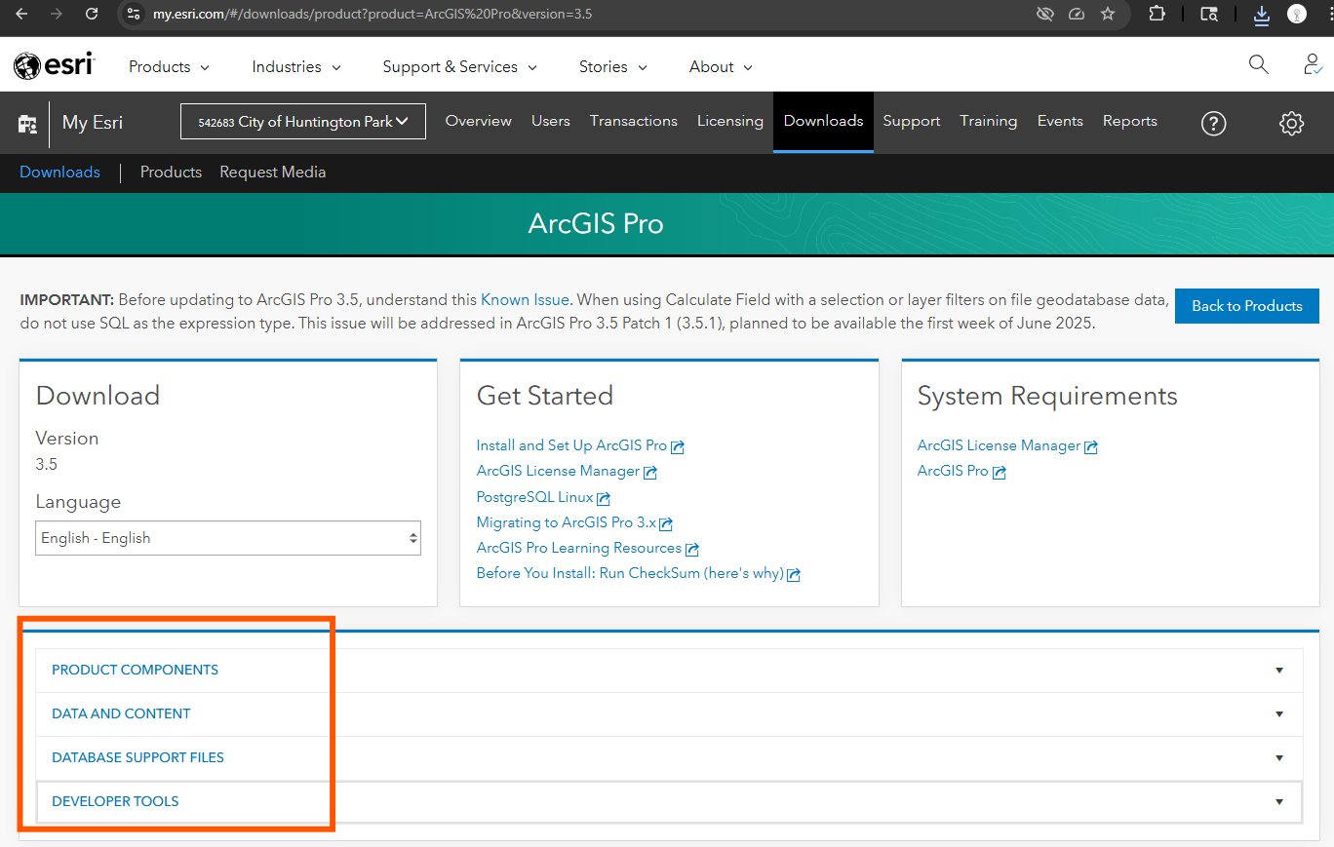Open Before You Install CheckSum link

tap(630, 573)
